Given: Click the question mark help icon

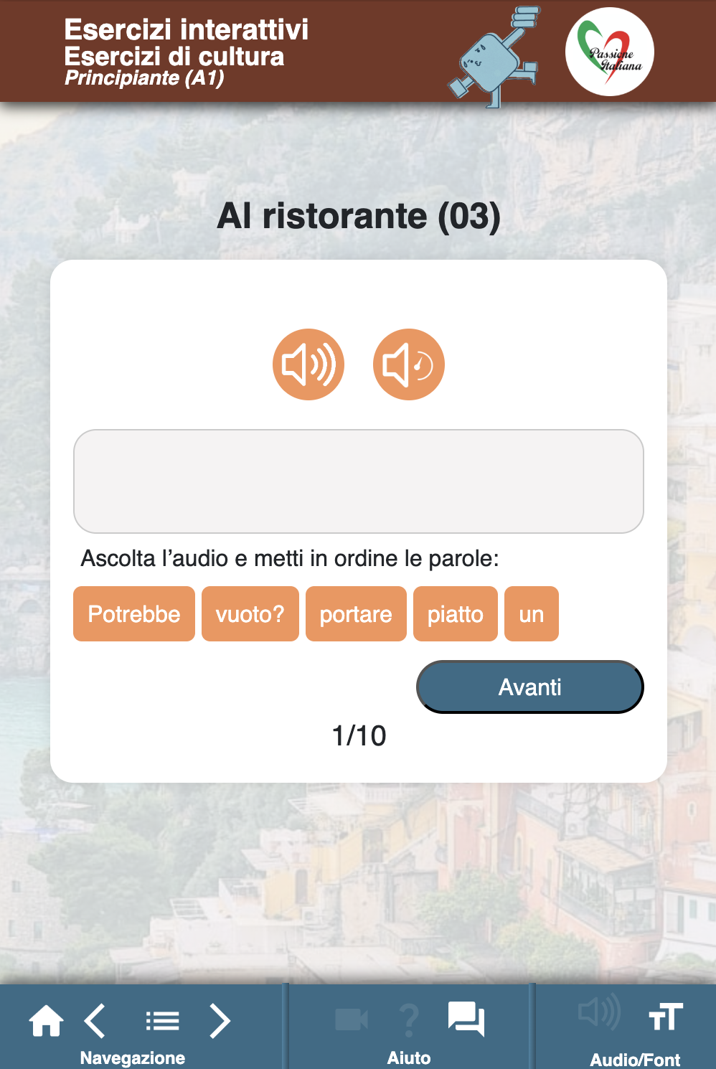Looking at the screenshot, I should 409,1019.
